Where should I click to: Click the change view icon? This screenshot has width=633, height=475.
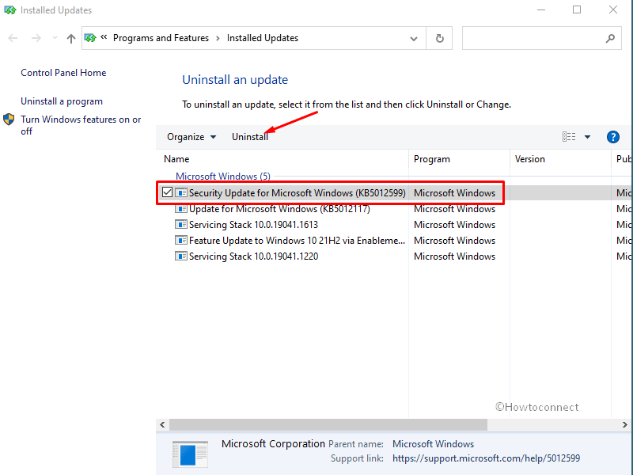(x=569, y=137)
